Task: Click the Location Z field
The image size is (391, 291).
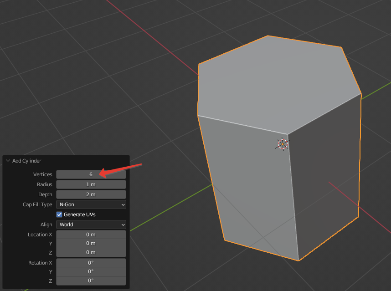Action: click(x=91, y=252)
